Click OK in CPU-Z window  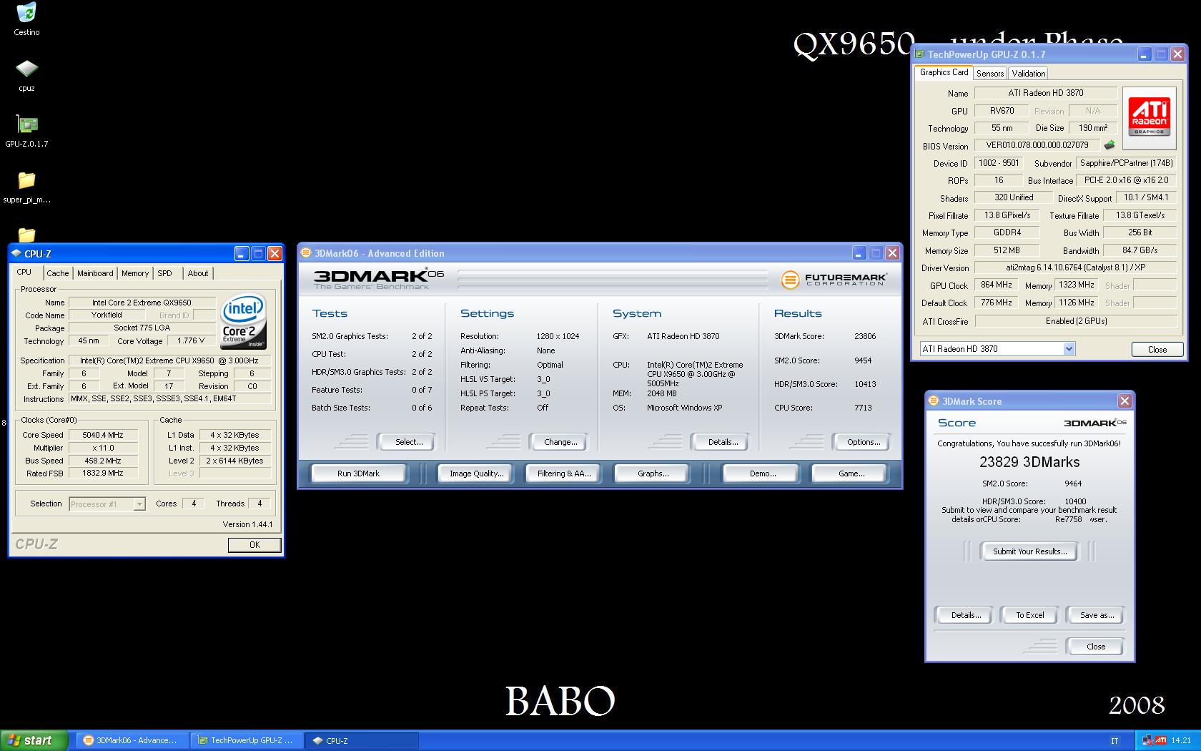(x=254, y=545)
